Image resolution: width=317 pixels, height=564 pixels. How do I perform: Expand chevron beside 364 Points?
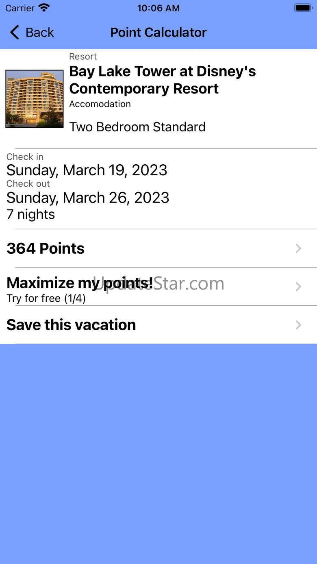pyautogui.click(x=298, y=248)
